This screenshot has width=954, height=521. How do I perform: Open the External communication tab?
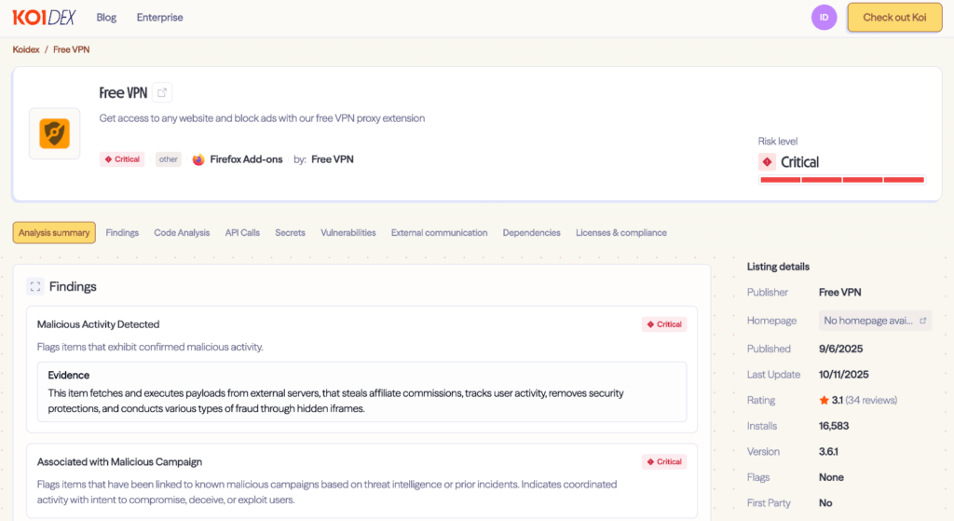coord(439,233)
